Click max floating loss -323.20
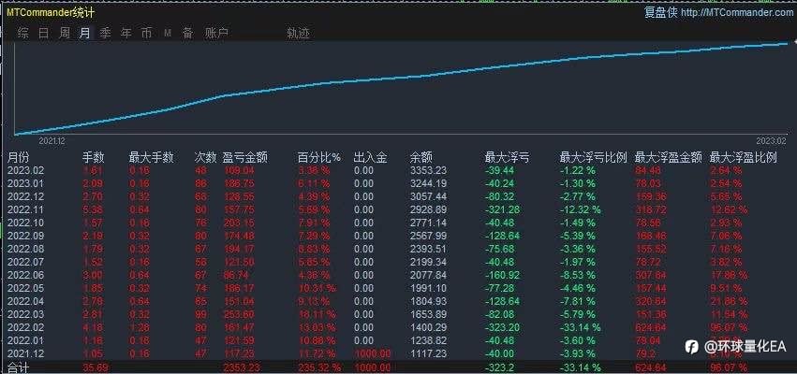This screenshot has height=374, width=797. coord(503,328)
